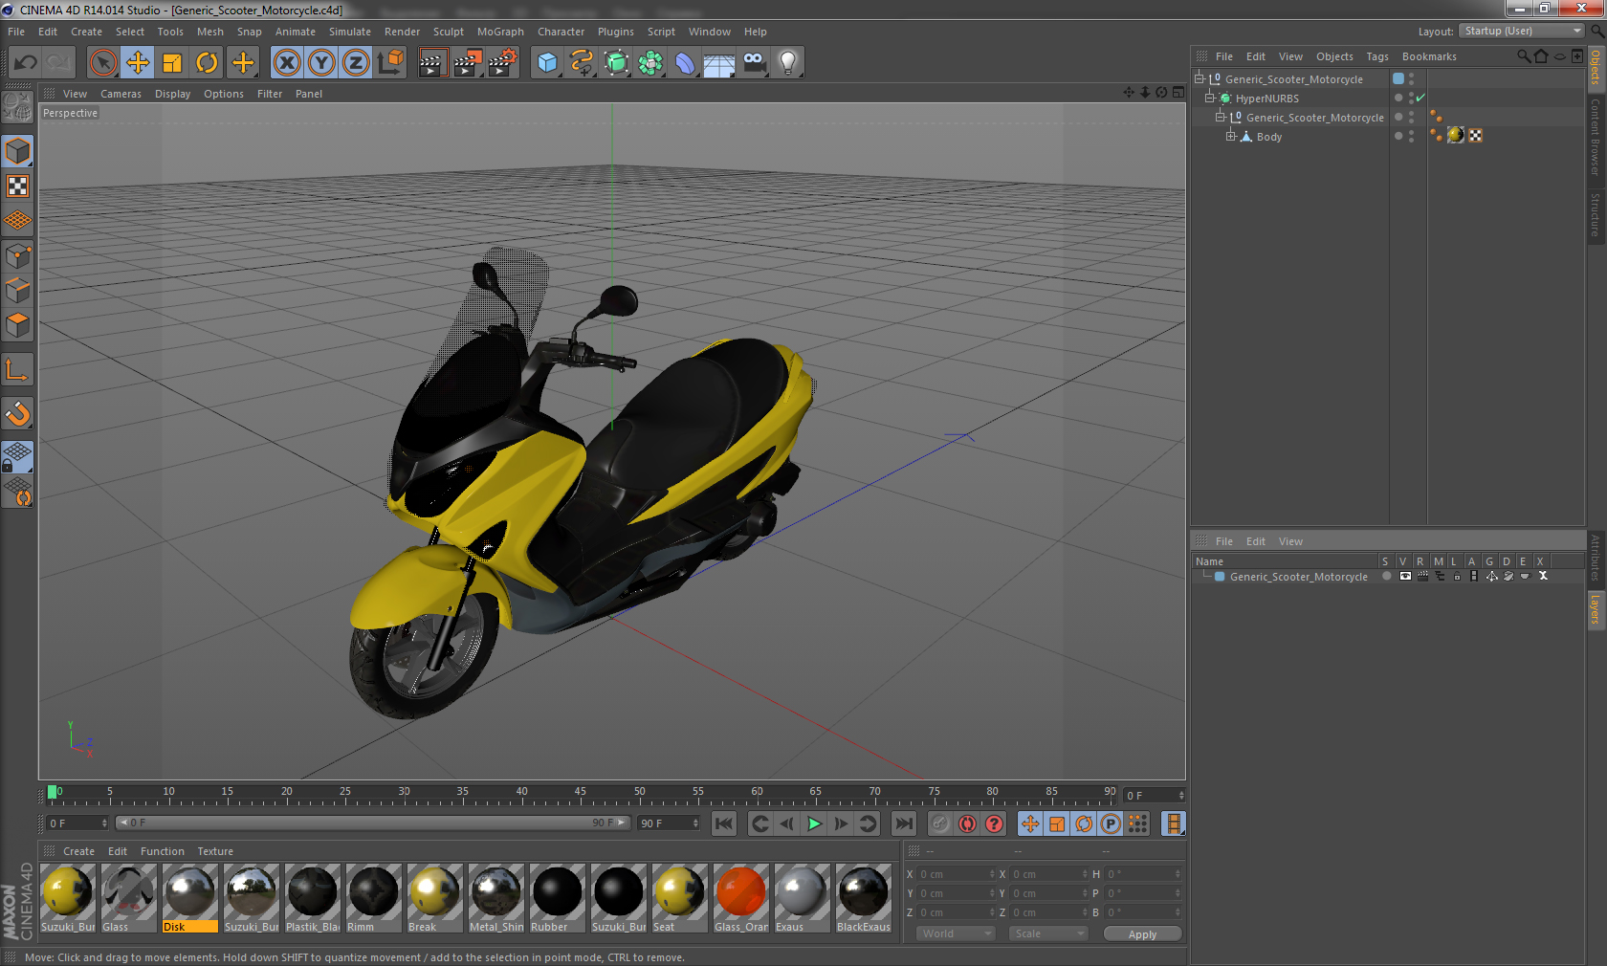
Task: Open the World coordinate dropdown
Action: tap(956, 933)
